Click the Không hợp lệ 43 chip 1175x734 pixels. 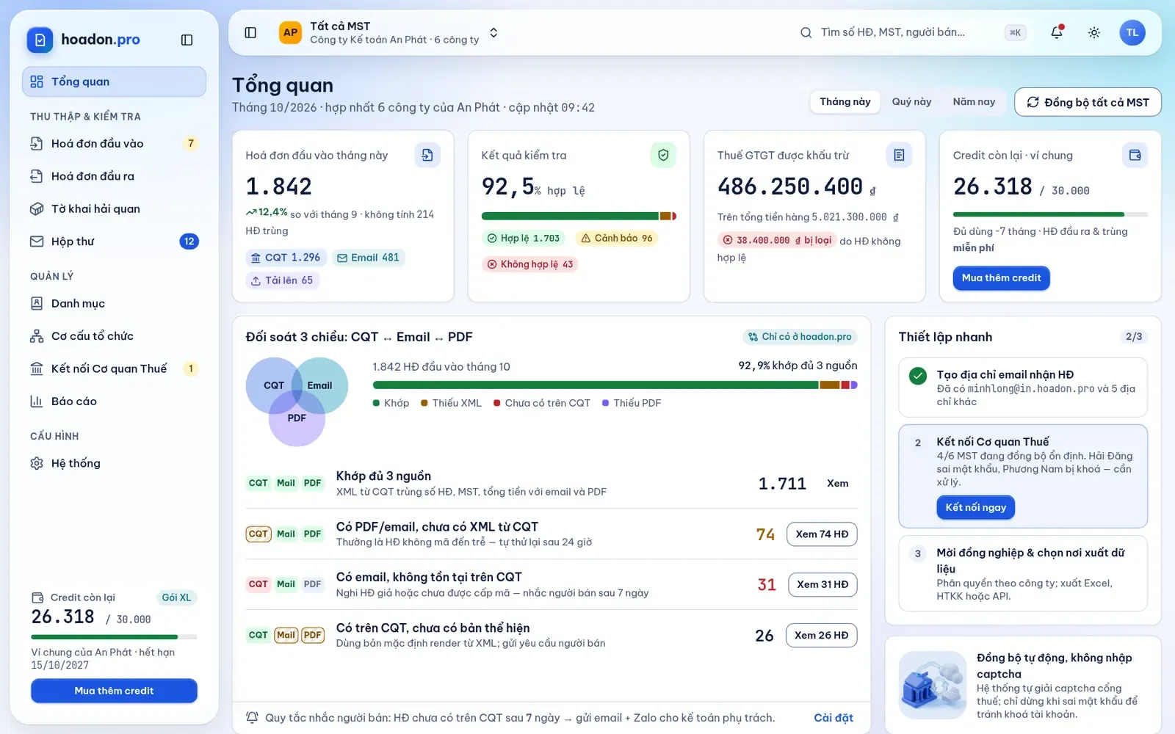pyautogui.click(x=529, y=264)
